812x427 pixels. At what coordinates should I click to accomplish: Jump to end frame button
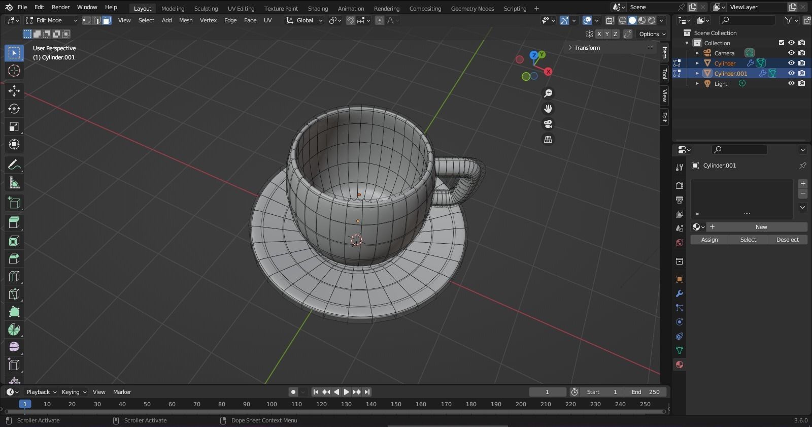click(x=367, y=392)
